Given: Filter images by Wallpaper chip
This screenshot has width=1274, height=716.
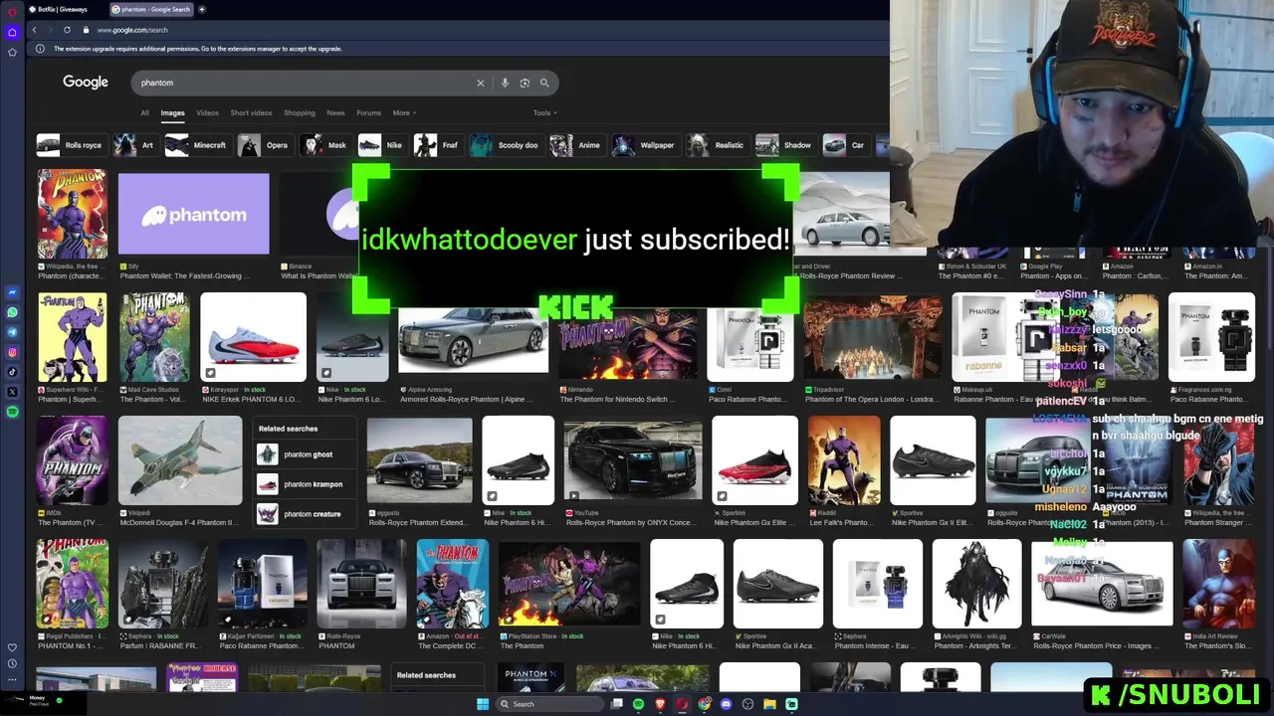Looking at the screenshot, I should [644, 145].
